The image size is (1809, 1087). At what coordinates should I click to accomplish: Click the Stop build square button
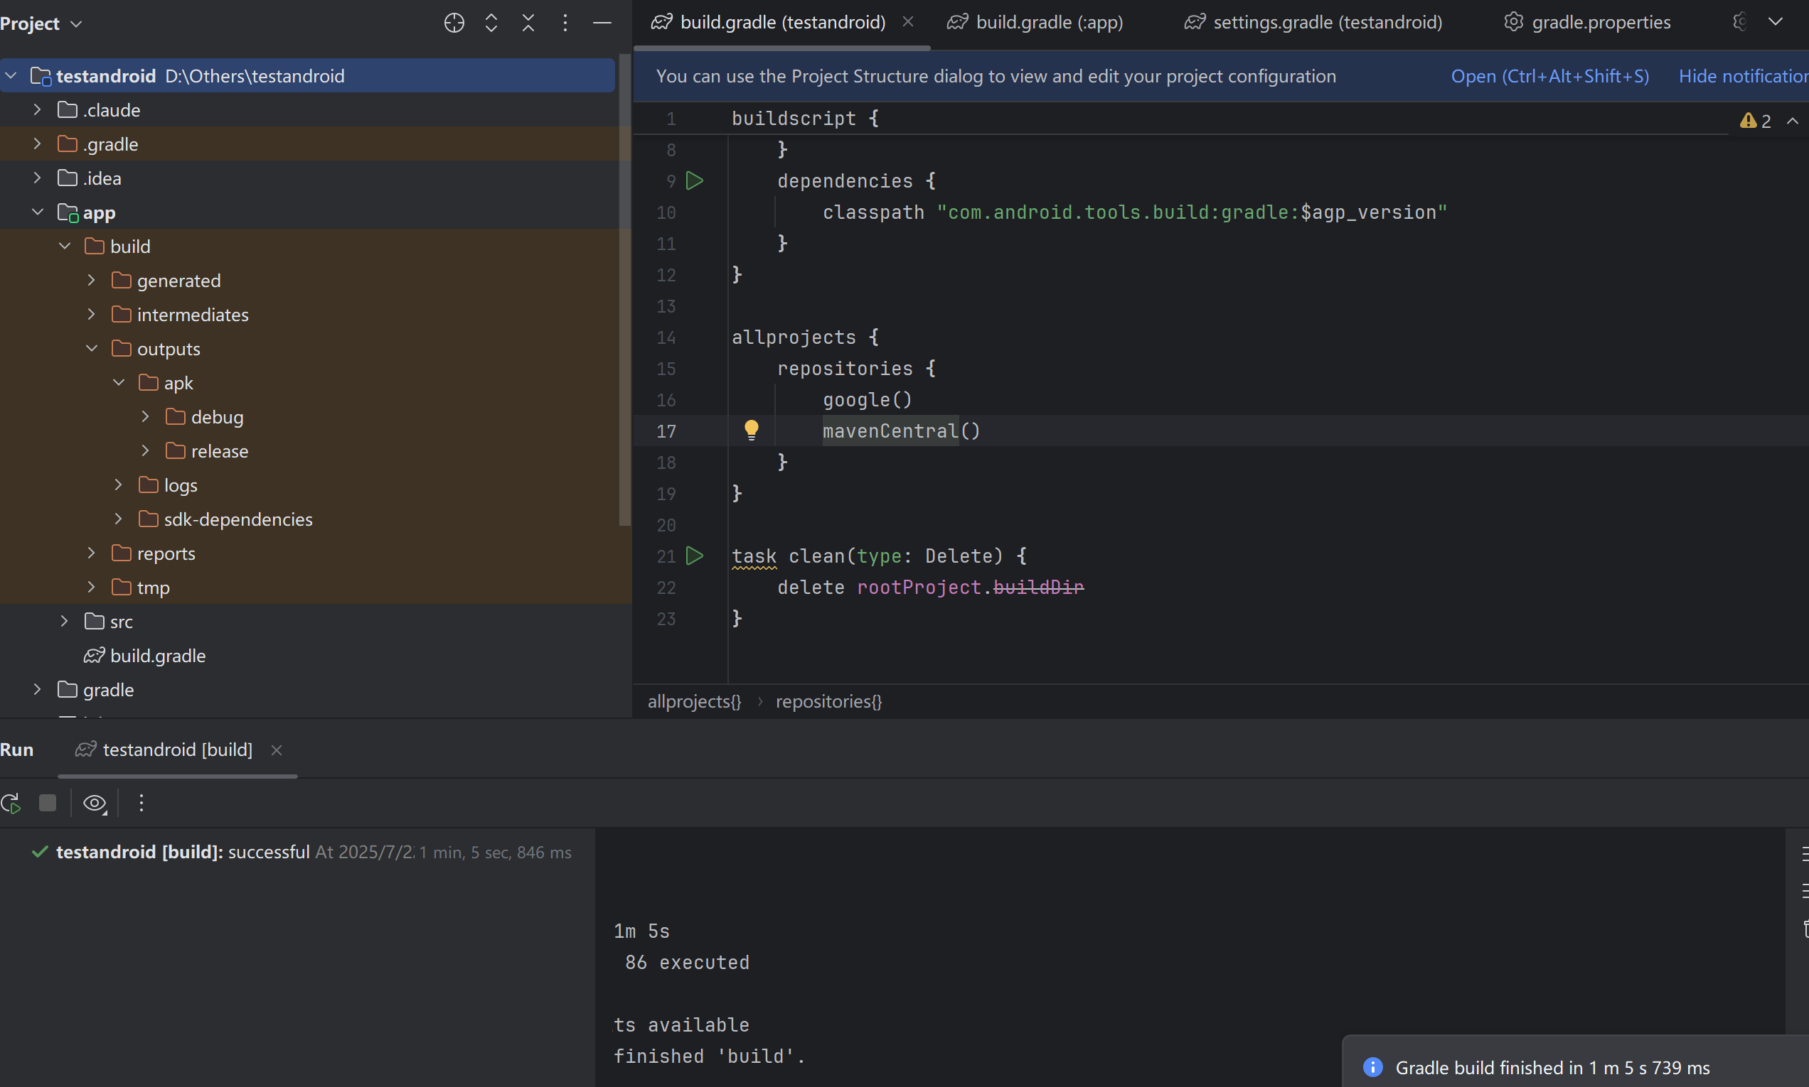pyautogui.click(x=48, y=804)
